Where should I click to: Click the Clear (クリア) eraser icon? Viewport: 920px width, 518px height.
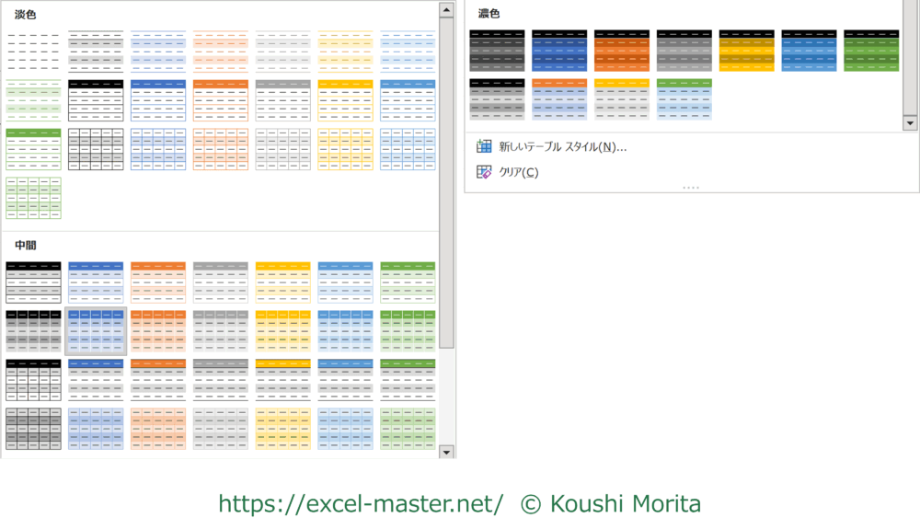484,172
